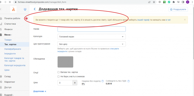
Task: Open the Категорія dropdown Головний екран
Action: coord(91,37)
